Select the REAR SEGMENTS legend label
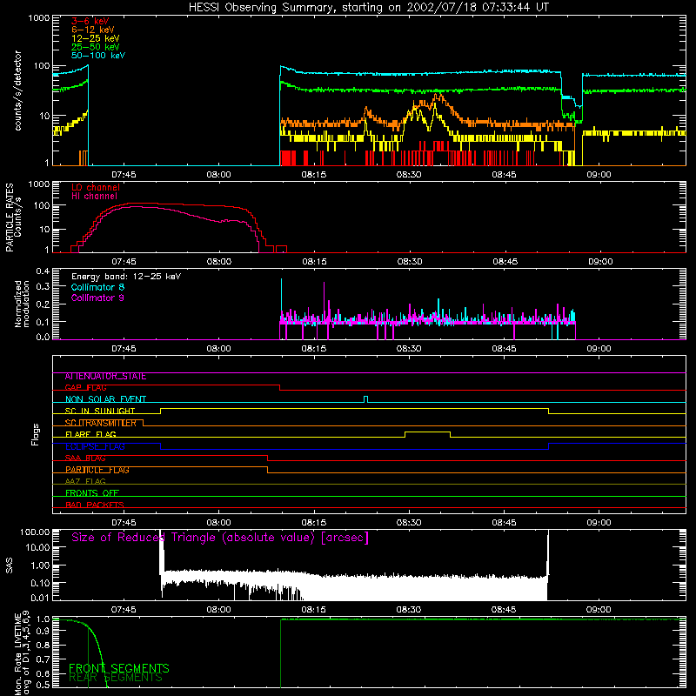The image size is (696, 696). [116, 678]
